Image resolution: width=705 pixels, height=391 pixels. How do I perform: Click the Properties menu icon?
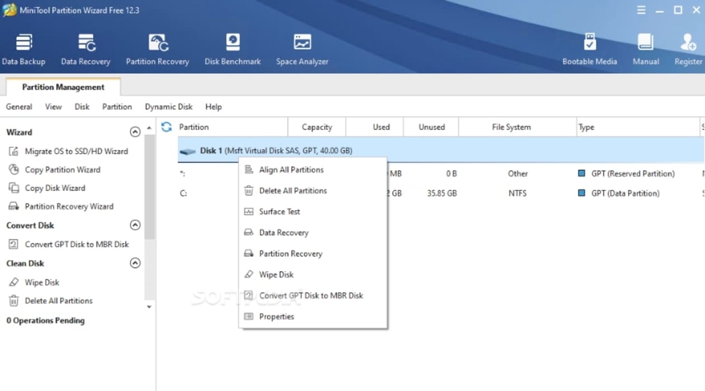click(x=249, y=317)
